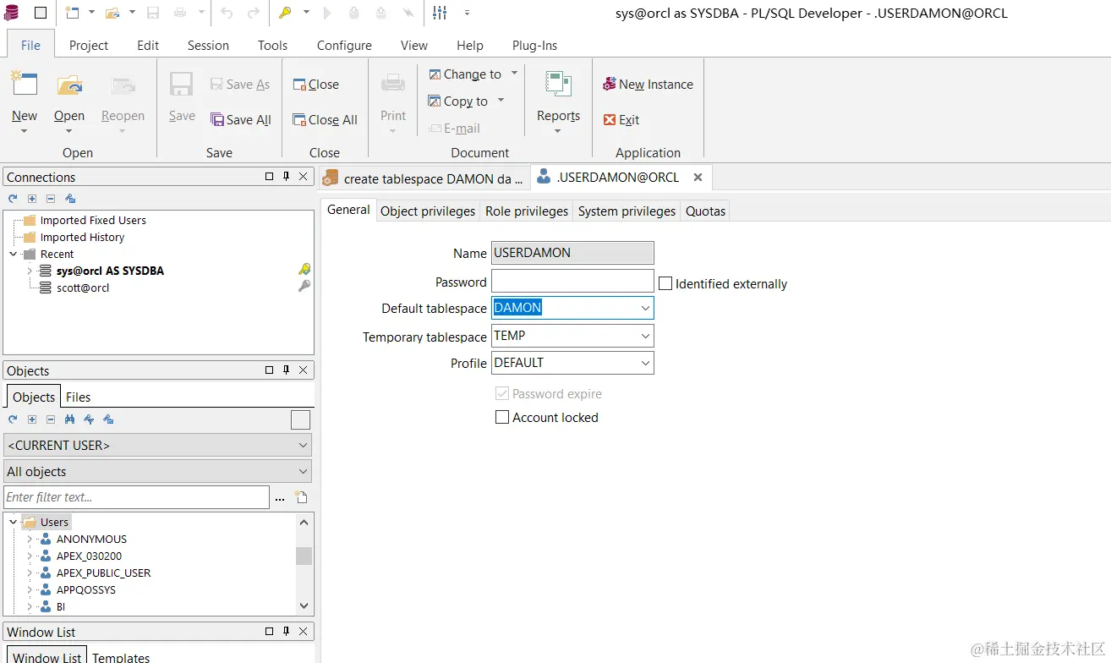Screen dimensions: 1111x663
Task: Click the New window ribbon icon
Action: pyautogui.click(x=24, y=85)
